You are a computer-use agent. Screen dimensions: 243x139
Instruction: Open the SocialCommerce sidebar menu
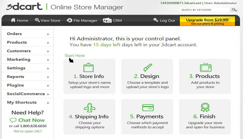pos(27,94)
